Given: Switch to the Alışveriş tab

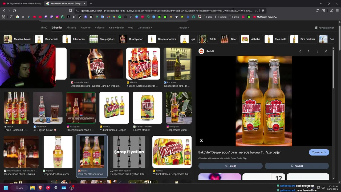Looking at the screenshot, I should (71, 27).
